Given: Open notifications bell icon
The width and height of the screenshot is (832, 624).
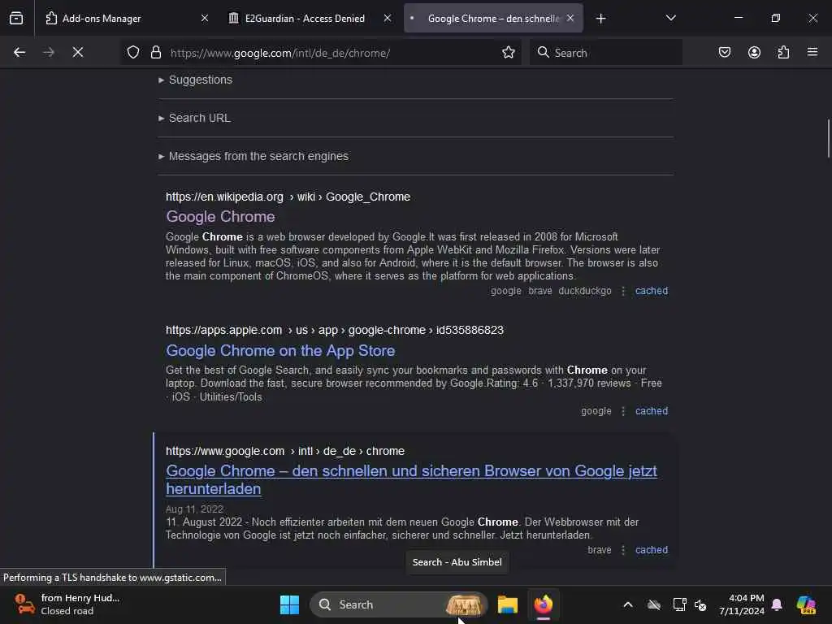Looking at the screenshot, I should [x=777, y=604].
